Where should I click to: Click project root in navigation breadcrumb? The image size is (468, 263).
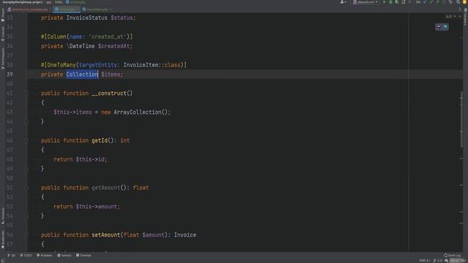(23, 2)
